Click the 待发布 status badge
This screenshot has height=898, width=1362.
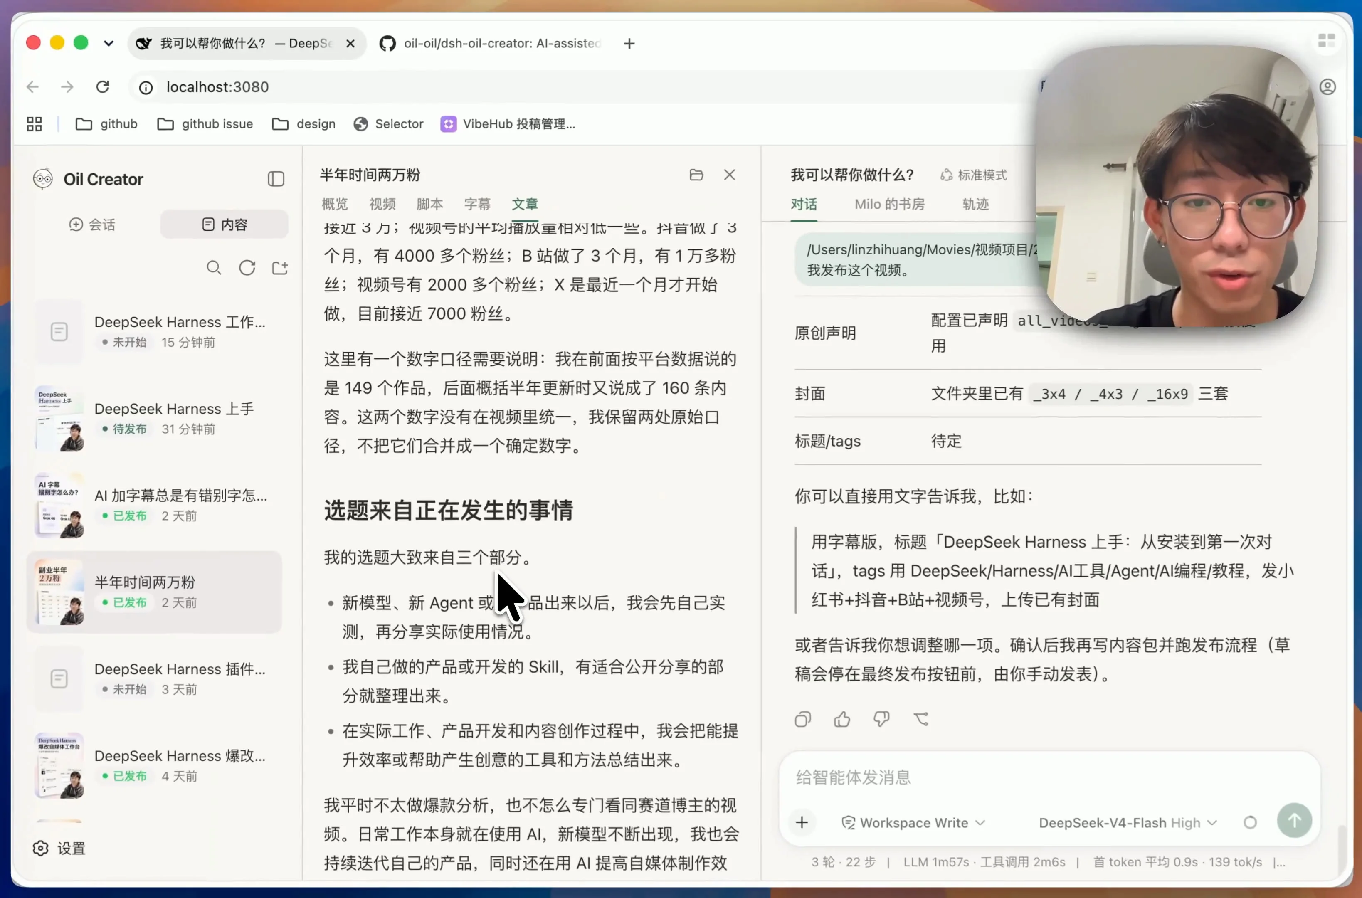click(x=124, y=429)
